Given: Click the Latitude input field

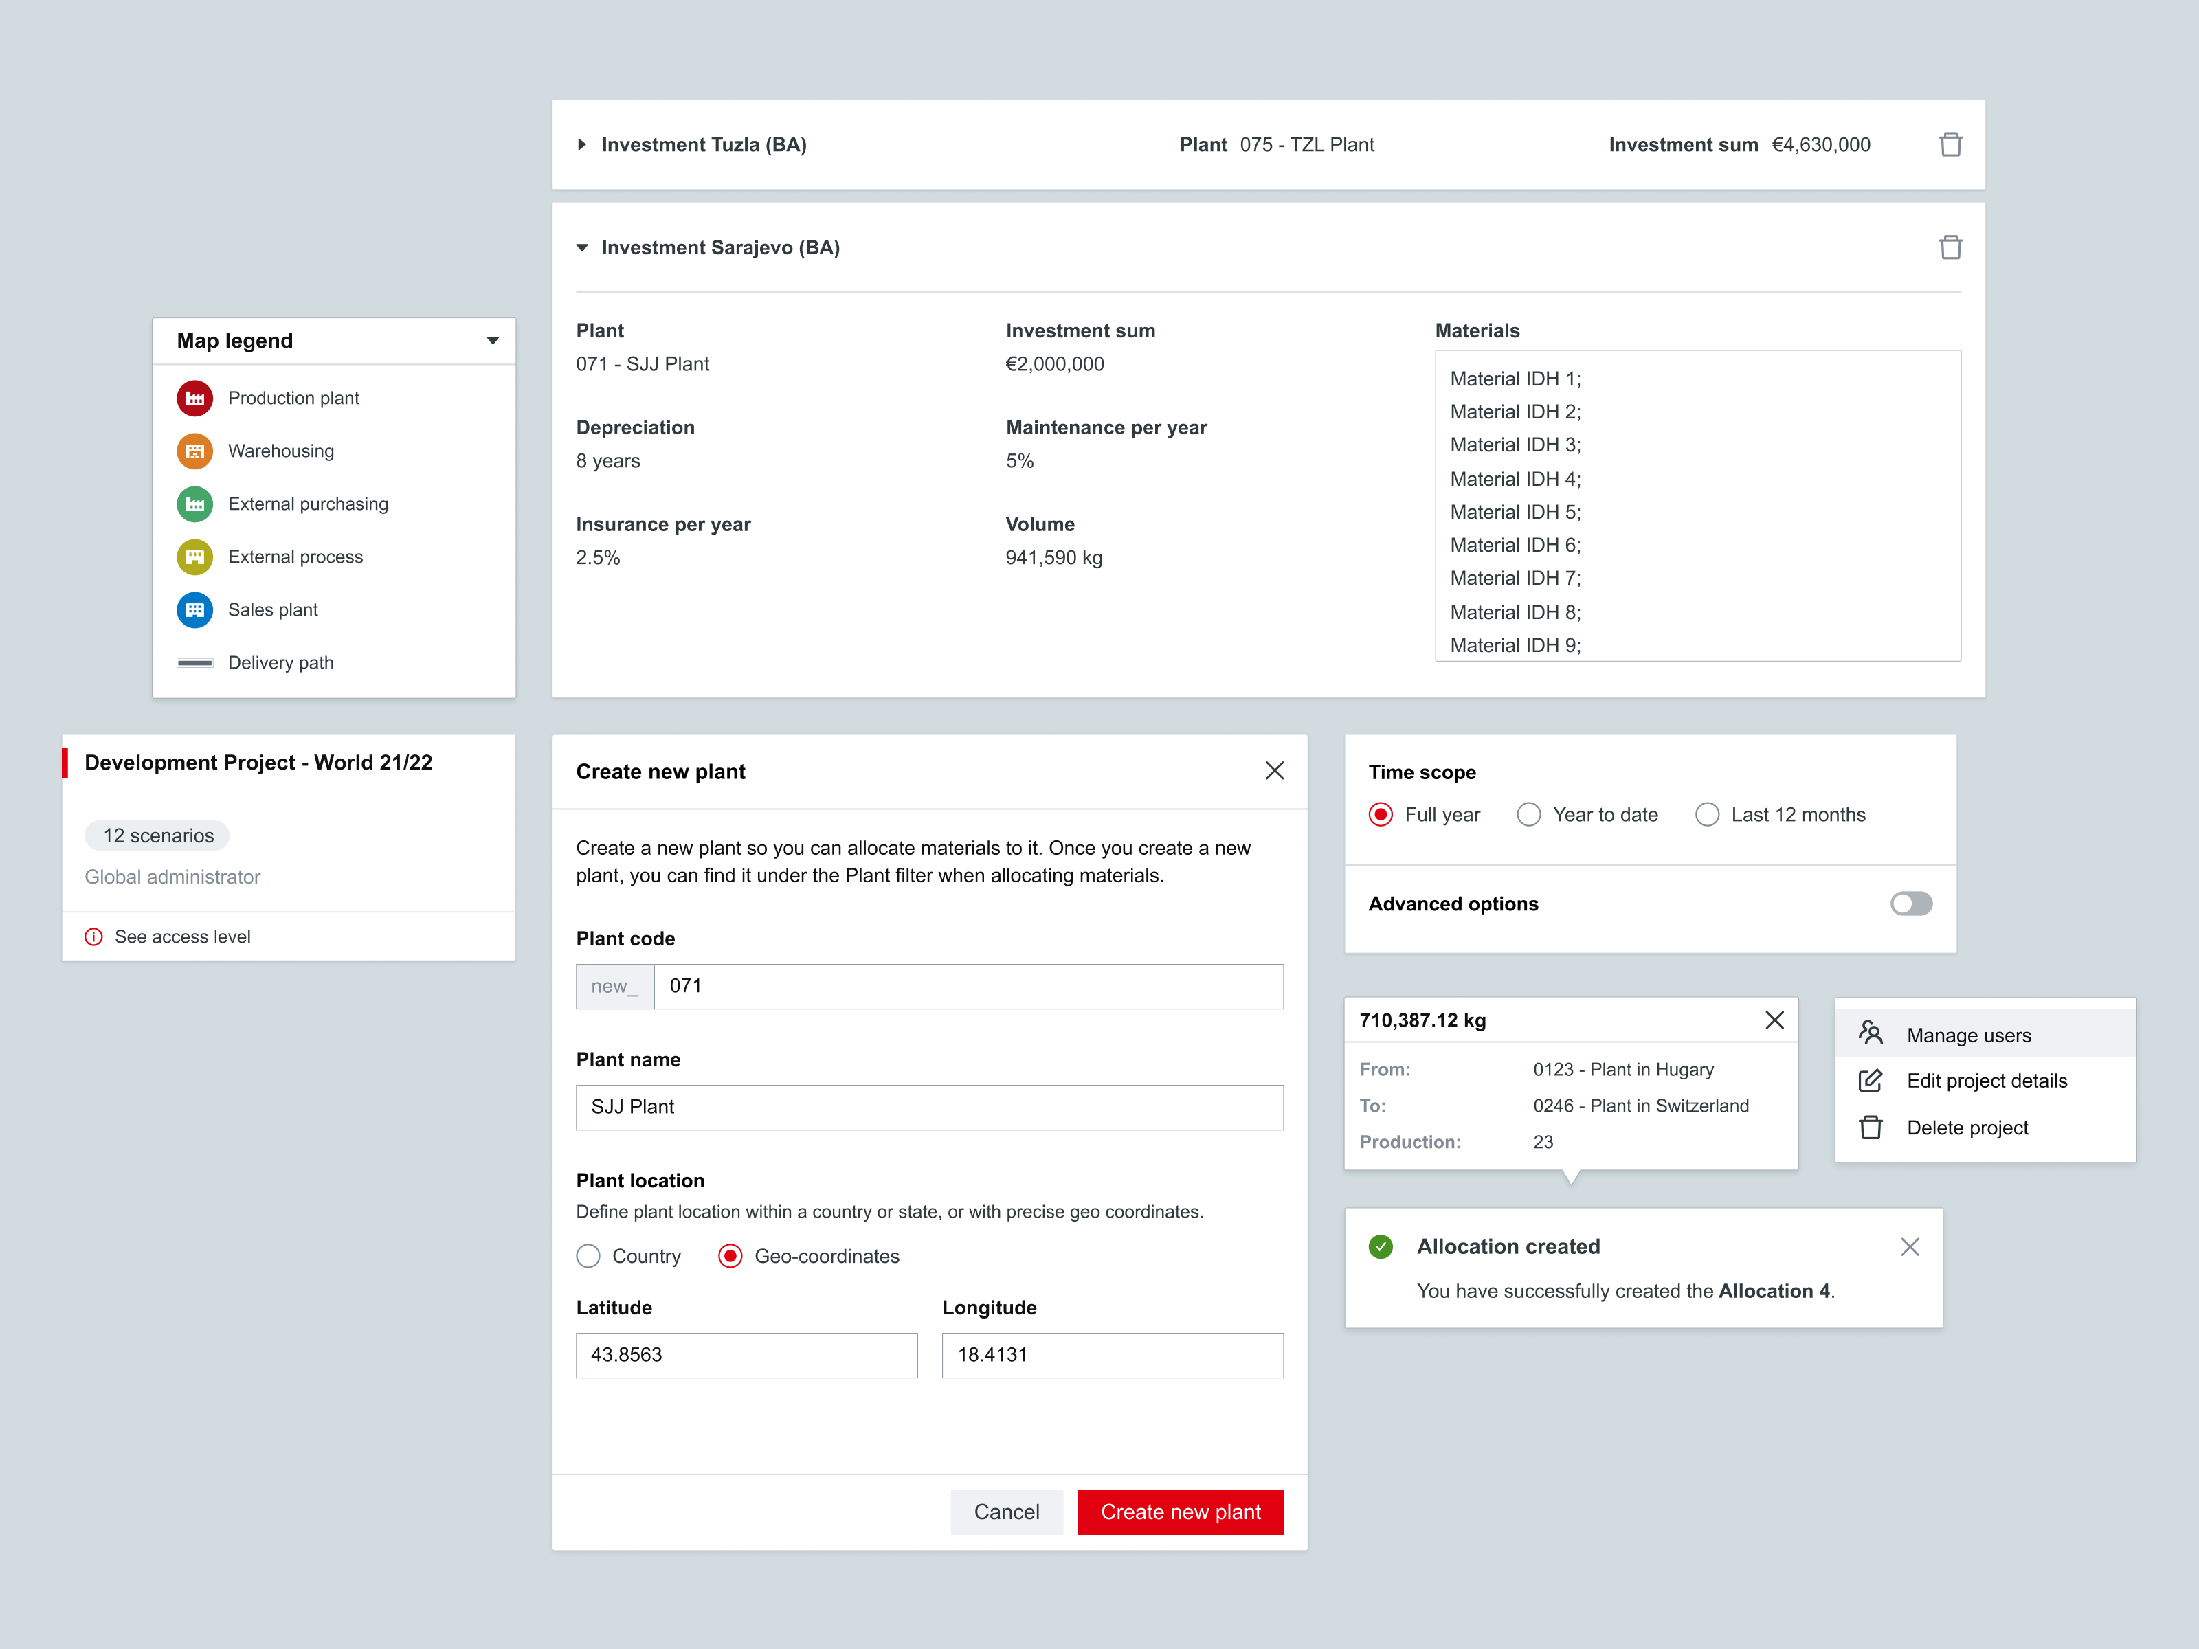Looking at the screenshot, I should coord(746,1355).
